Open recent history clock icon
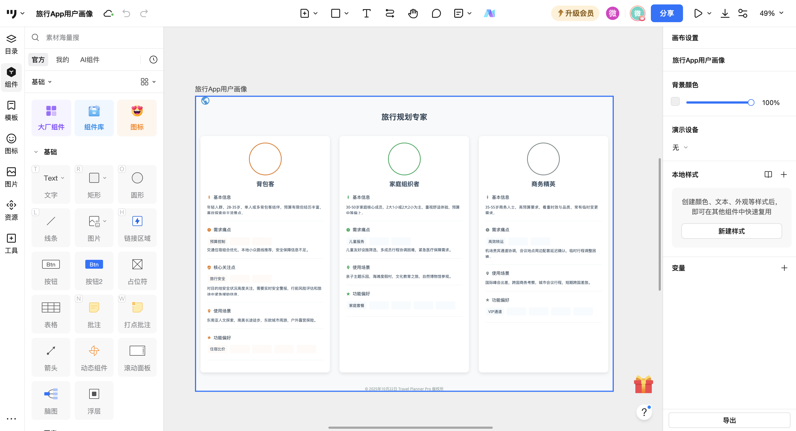Screen dimensions: 796x431 tap(153, 60)
